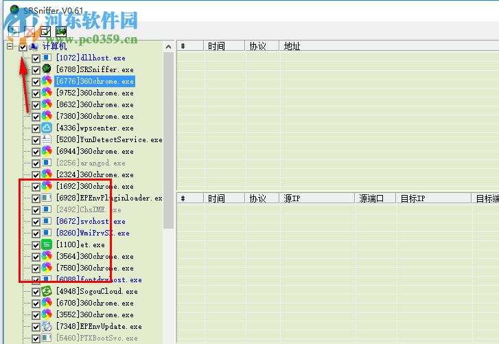Collapse the 计算机 tree node
Image resolution: width=499 pixels, height=344 pixels.
10,47
